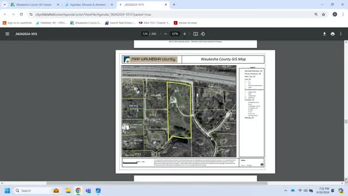This screenshot has height=196, width=348.
Task: Switch to Waukesha County GIS Viewer tab
Action: point(33,4)
